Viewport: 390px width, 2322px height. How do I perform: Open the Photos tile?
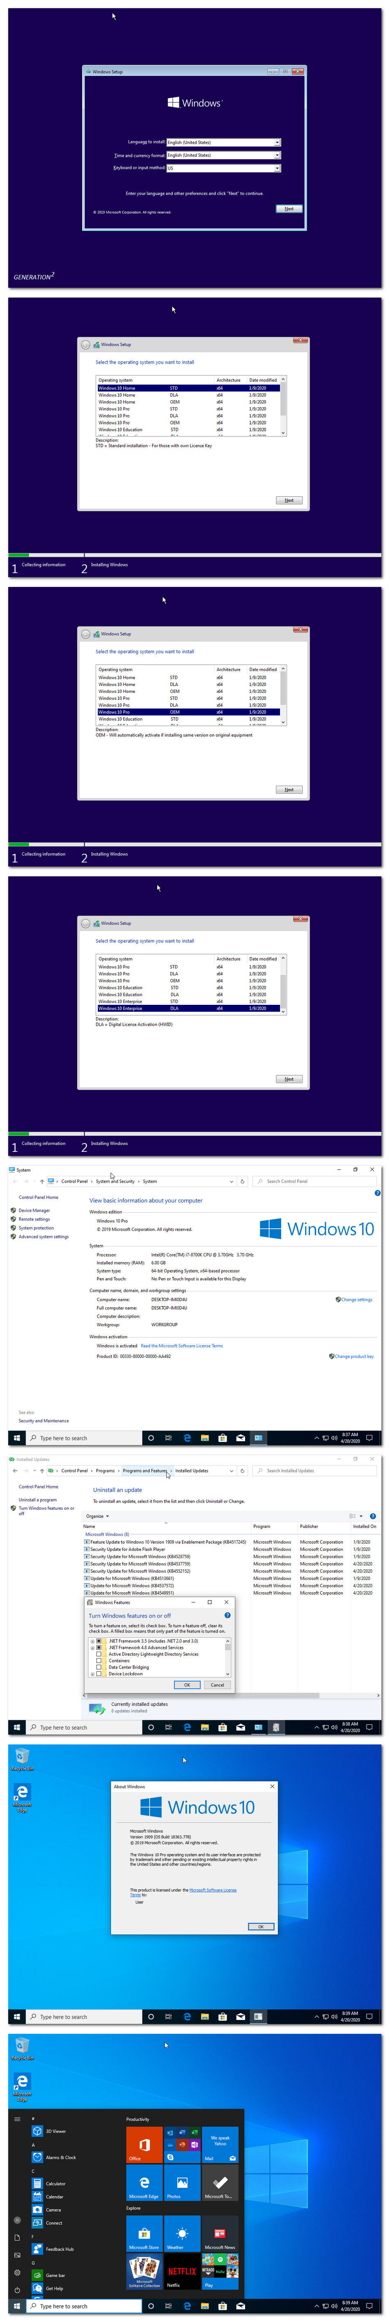[182, 2182]
